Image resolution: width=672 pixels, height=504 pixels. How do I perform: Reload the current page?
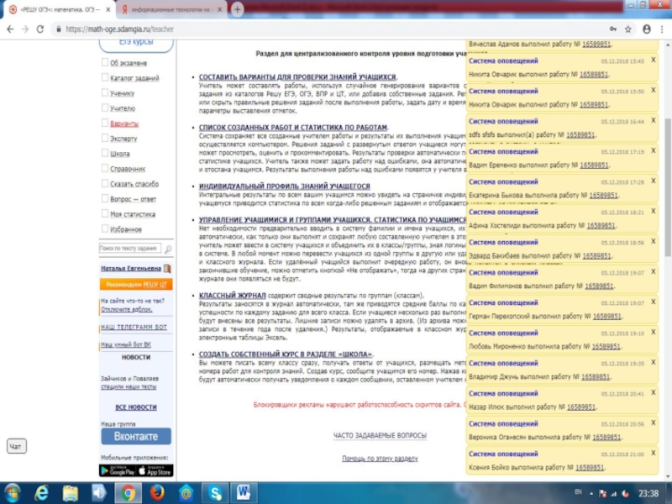click(x=39, y=29)
